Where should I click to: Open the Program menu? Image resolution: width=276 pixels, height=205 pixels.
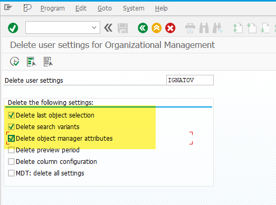[x=52, y=8]
